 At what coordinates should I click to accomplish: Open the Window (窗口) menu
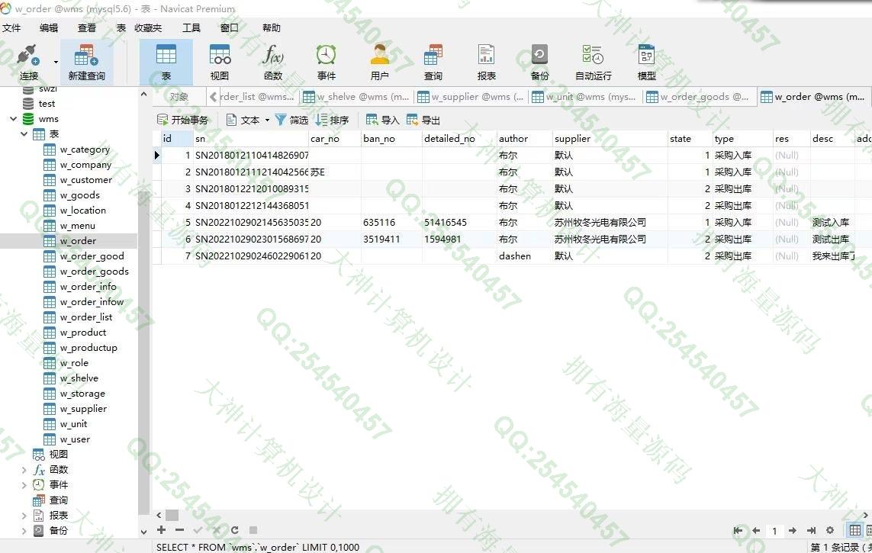coord(229,27)
